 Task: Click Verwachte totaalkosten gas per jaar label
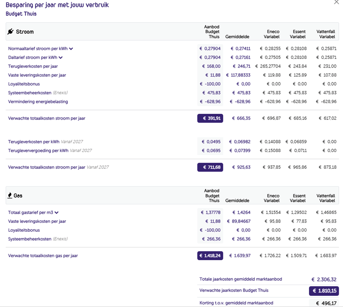click(43, 255)
